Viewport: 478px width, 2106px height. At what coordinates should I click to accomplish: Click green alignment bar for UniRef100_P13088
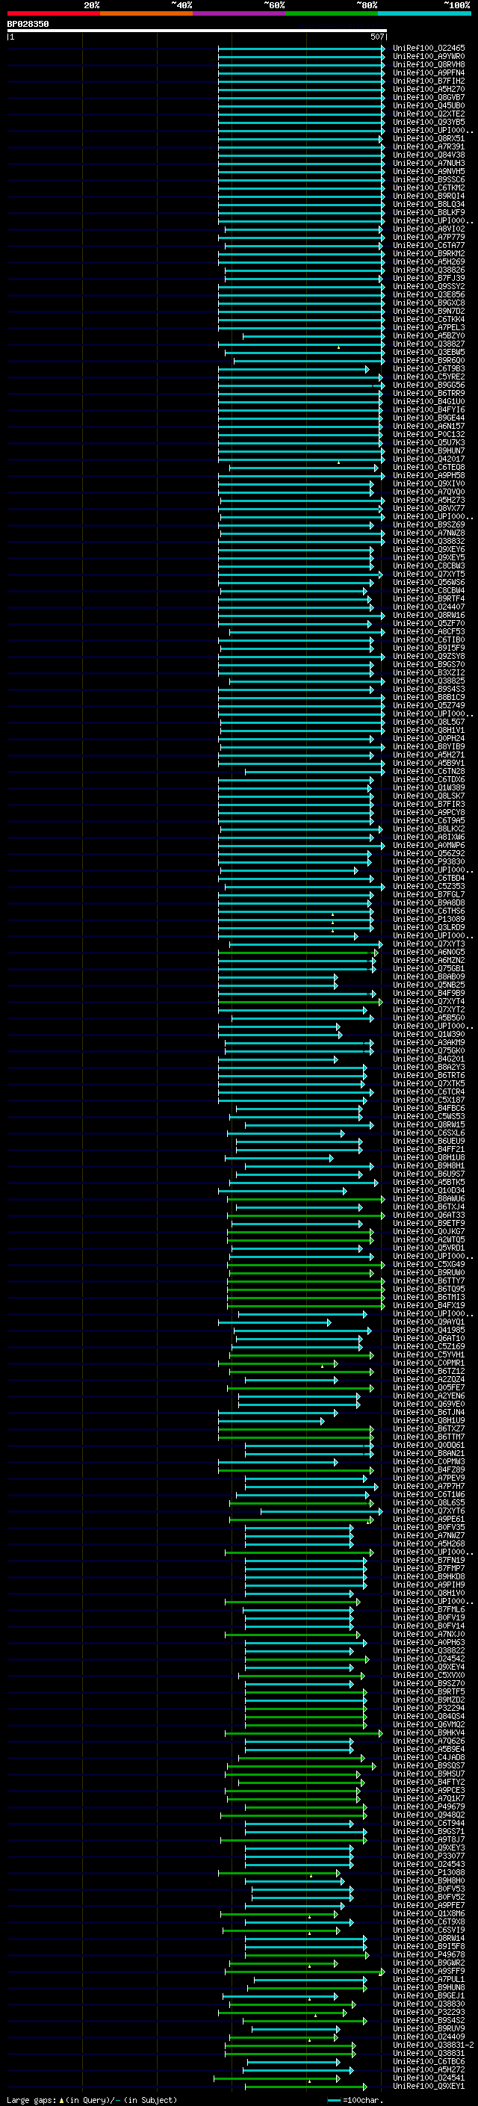279,1872
